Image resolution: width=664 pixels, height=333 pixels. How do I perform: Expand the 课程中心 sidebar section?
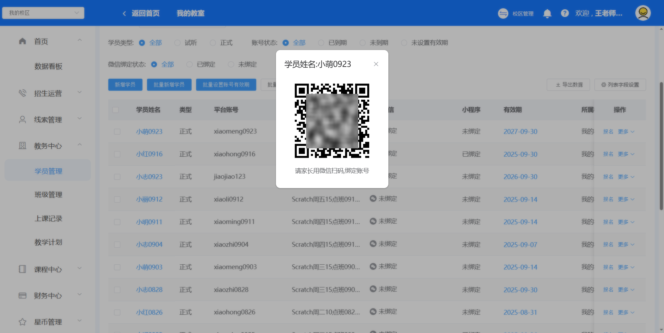point(80,268)
